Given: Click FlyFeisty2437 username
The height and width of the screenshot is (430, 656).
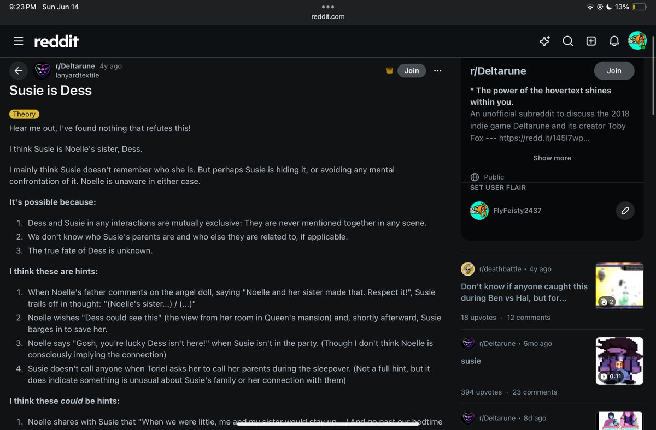Looking at the screenshot, I should [x=517, y=211].
